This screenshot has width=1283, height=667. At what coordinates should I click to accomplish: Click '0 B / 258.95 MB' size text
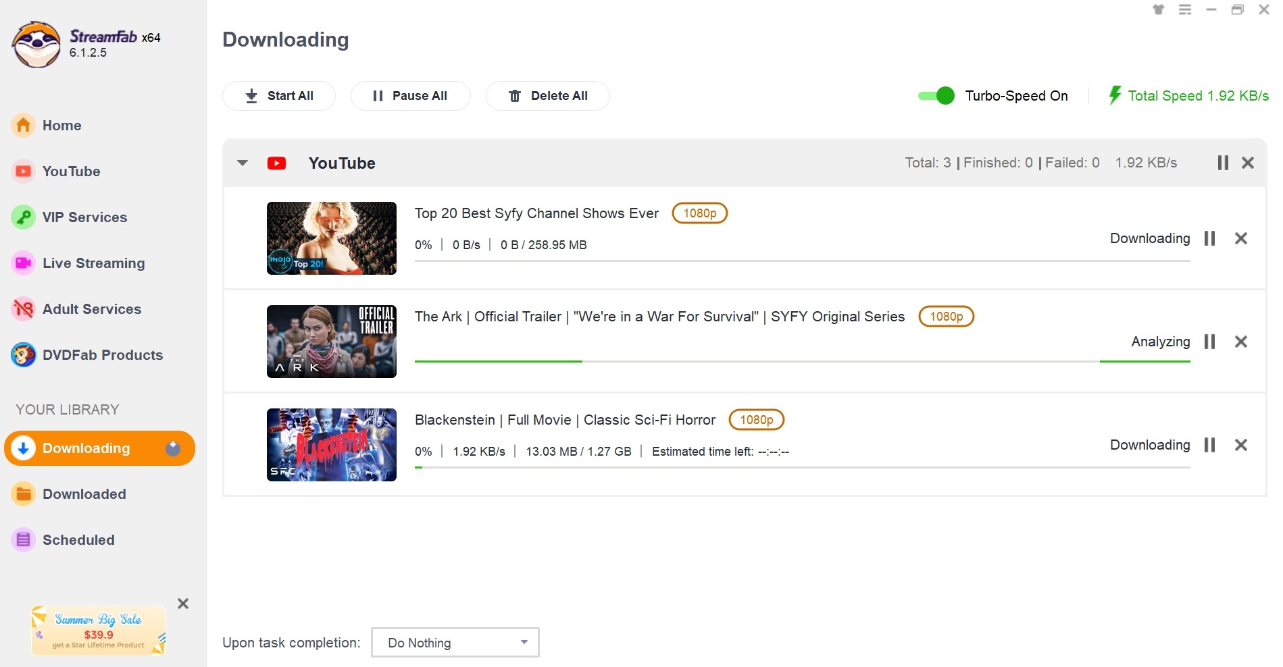point(544,245)
